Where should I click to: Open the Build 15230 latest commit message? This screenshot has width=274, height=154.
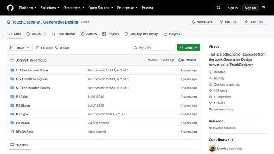[38, 60]
